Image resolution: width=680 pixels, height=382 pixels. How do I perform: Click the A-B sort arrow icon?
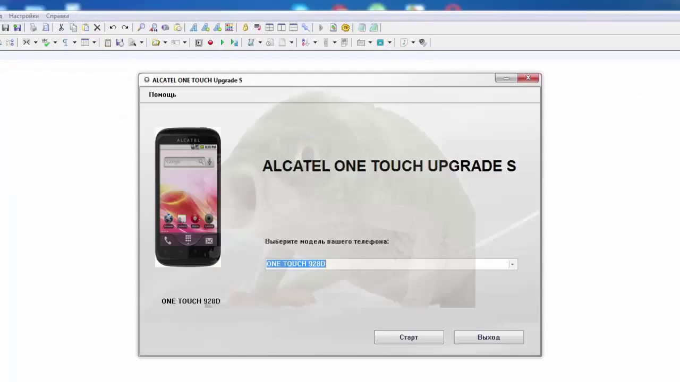(x=305, y=42)
